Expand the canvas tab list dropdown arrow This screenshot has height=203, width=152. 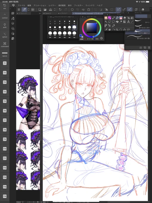40,13
